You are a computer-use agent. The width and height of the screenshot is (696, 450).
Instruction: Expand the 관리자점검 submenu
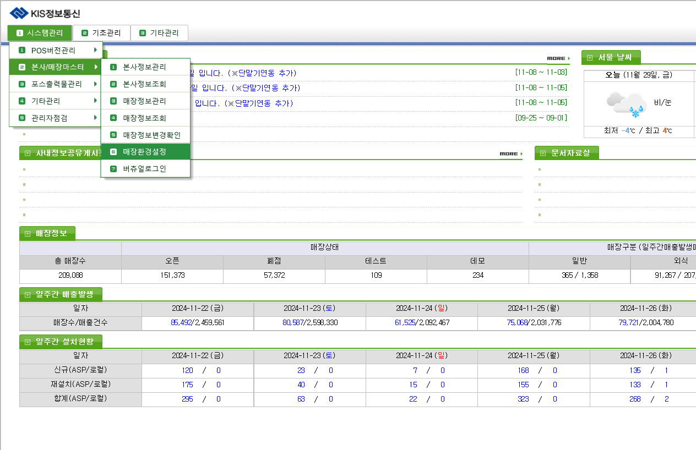(56, 118)
